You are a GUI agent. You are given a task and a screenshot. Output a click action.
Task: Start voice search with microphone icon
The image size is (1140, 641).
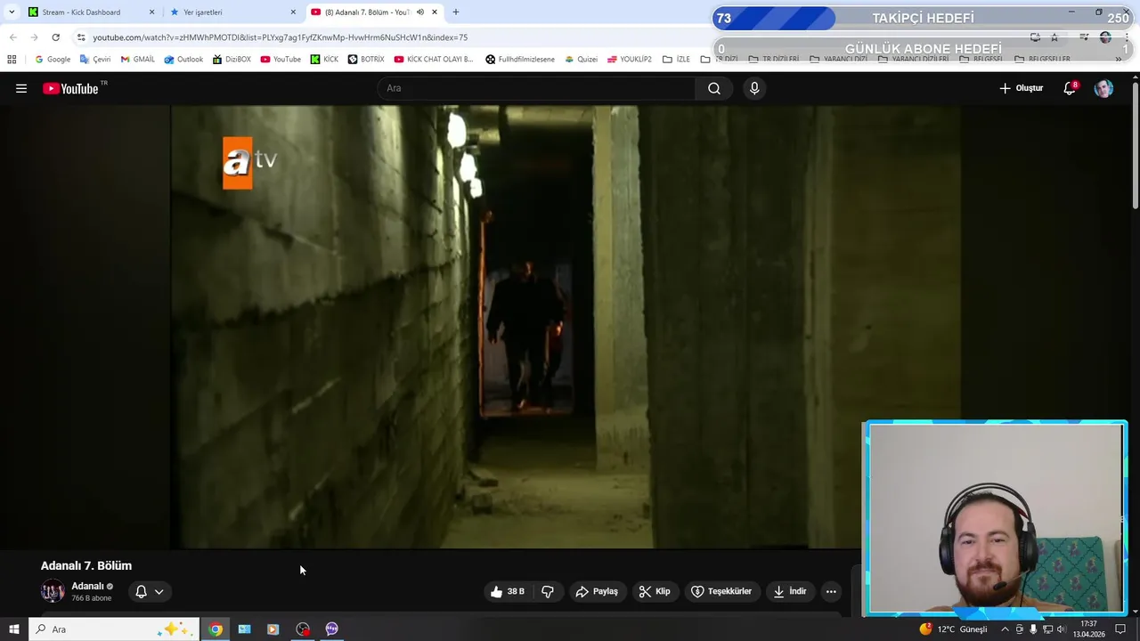point(754,88)
